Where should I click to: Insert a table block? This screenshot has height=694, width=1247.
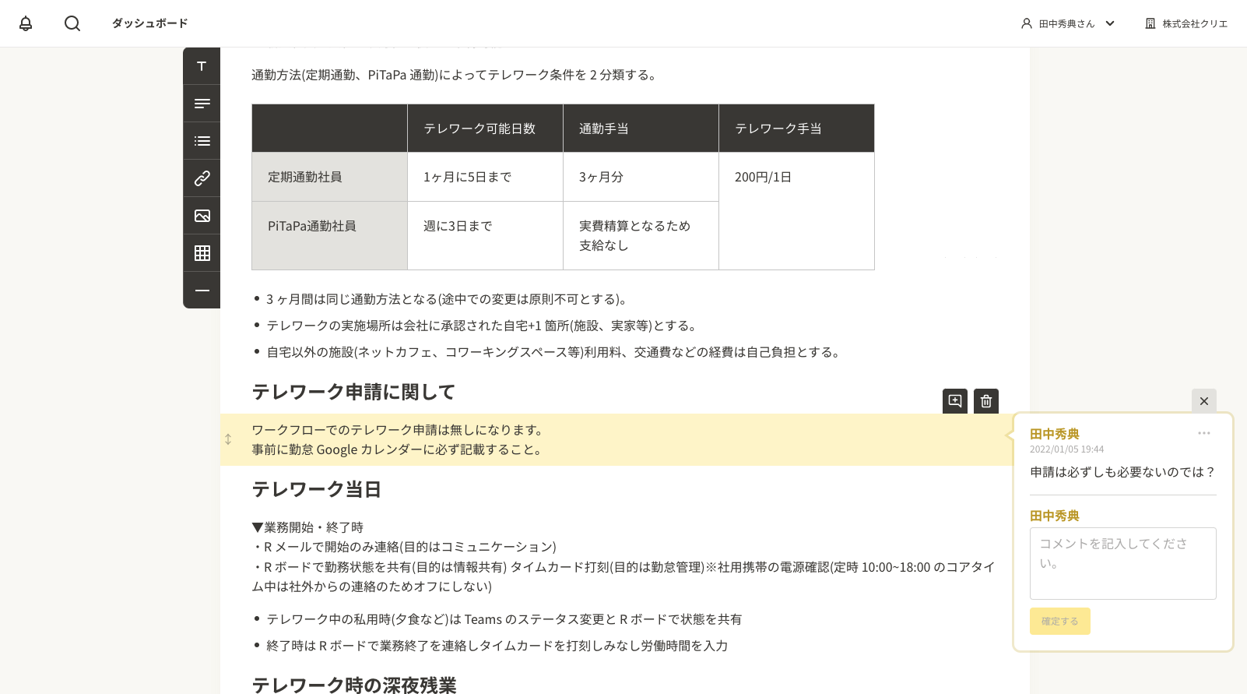coord(202,253)
